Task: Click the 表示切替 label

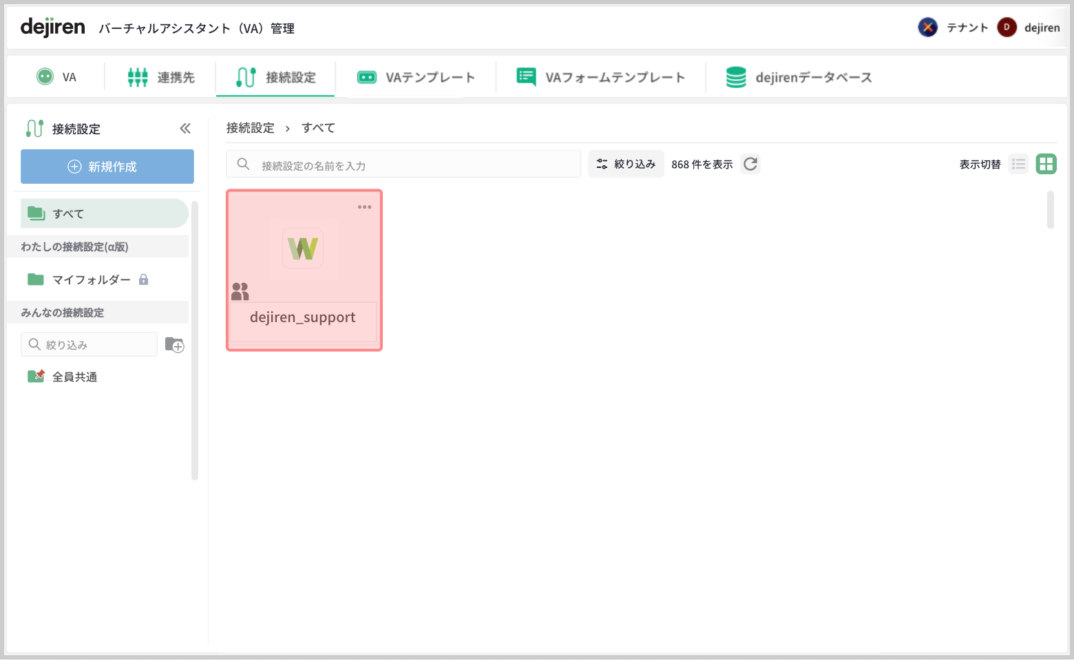Action: click(980, 164)
